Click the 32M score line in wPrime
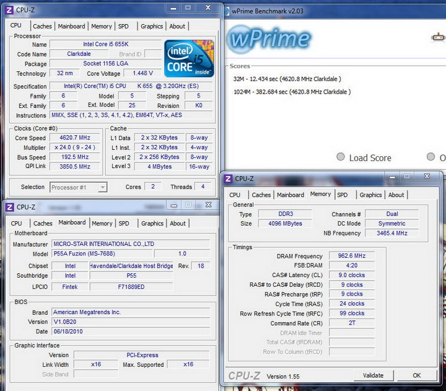 click(x=287, y=79)
